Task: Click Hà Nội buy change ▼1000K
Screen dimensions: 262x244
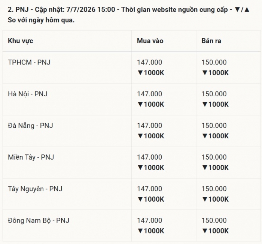Action: point(151,105)
